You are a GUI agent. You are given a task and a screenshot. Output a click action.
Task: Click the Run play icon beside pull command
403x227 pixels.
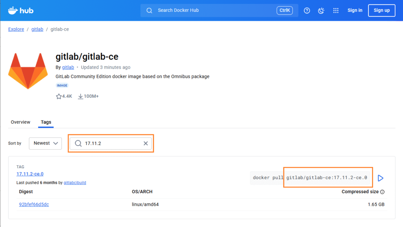tap(380, 178)
